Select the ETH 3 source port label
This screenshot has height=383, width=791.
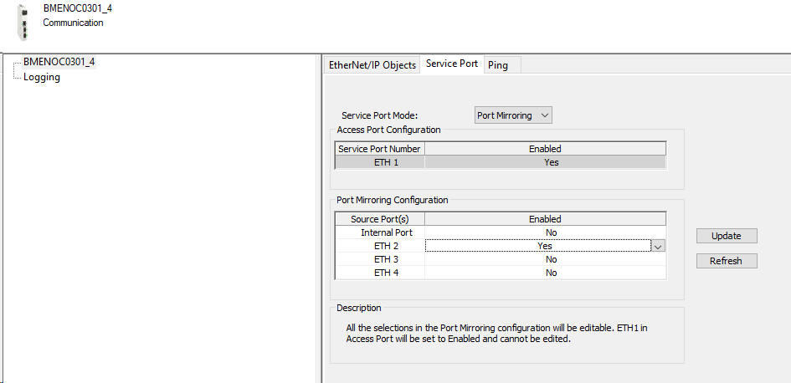pos(380,259)
